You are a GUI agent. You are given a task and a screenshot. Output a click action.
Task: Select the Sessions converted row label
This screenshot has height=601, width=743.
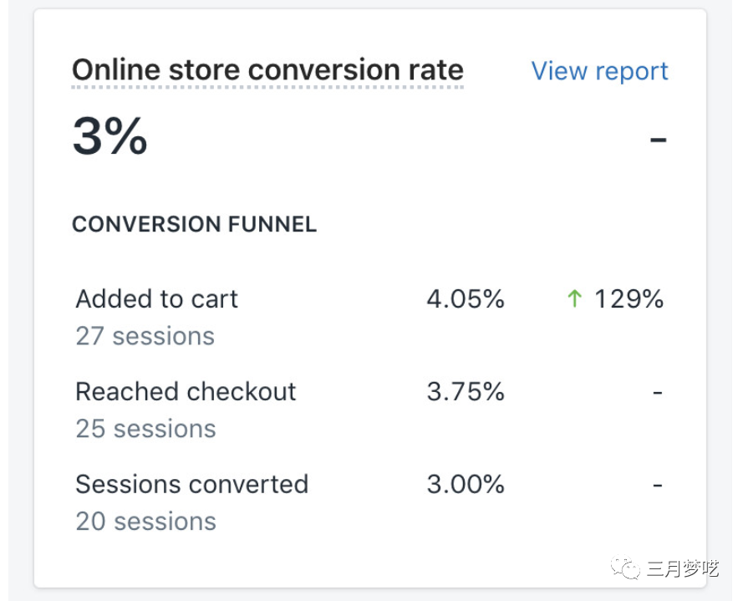tap(191, 484)
